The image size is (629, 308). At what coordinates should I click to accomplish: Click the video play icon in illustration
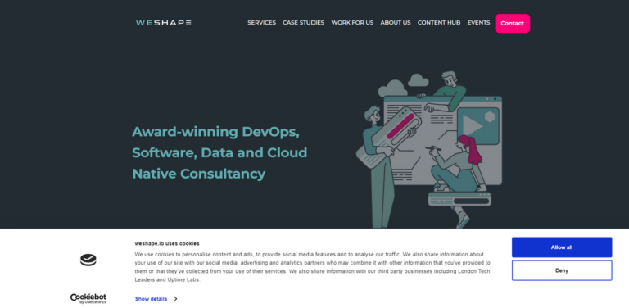pyautogui.click(x=472, y=125)
